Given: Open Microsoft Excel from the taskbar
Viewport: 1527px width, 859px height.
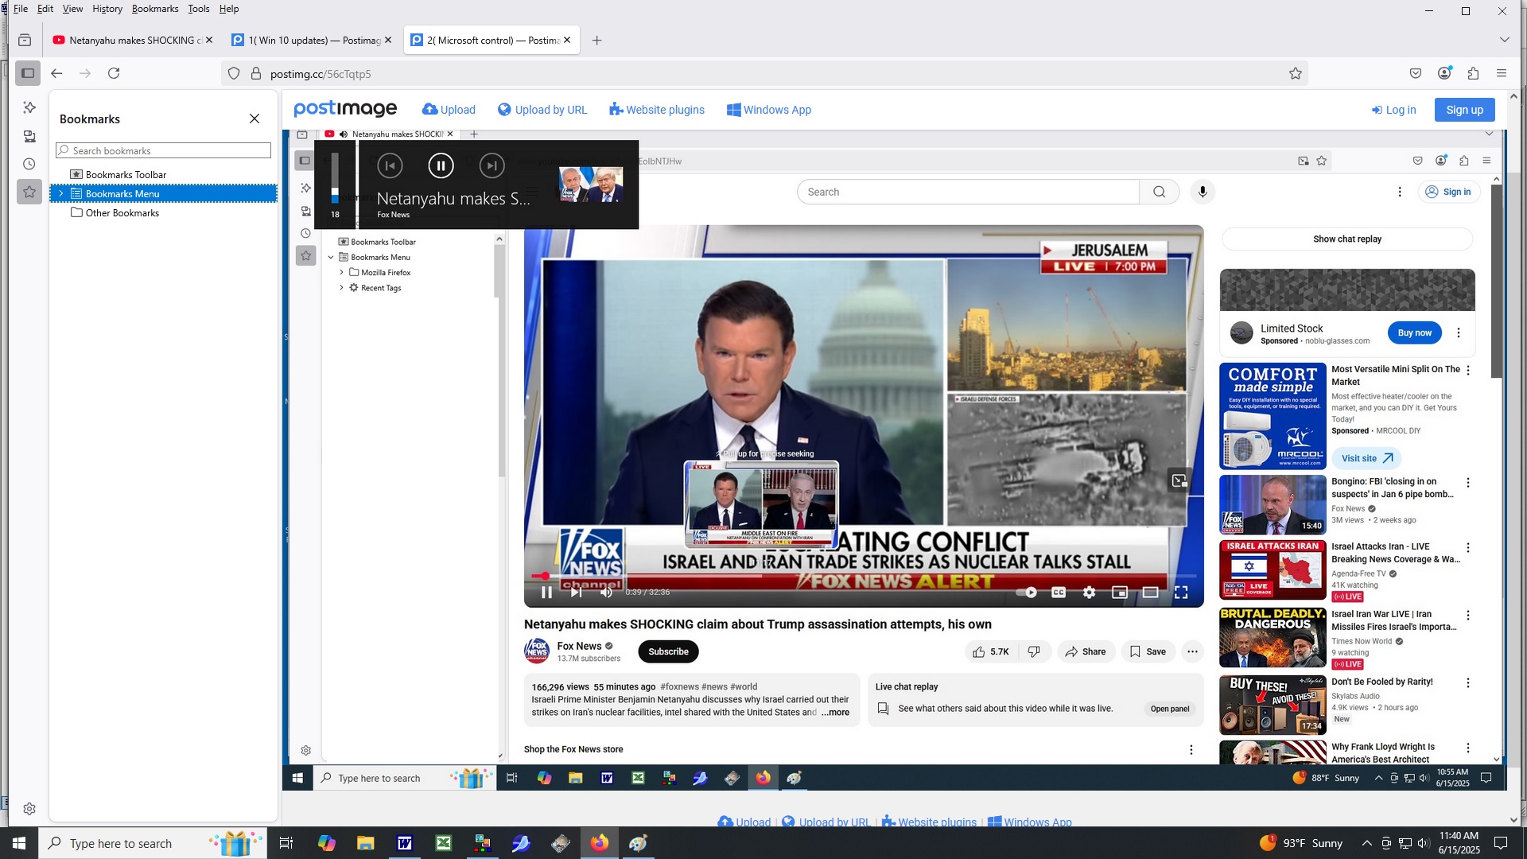Looking at the screenshot, I should pos(443,843).
